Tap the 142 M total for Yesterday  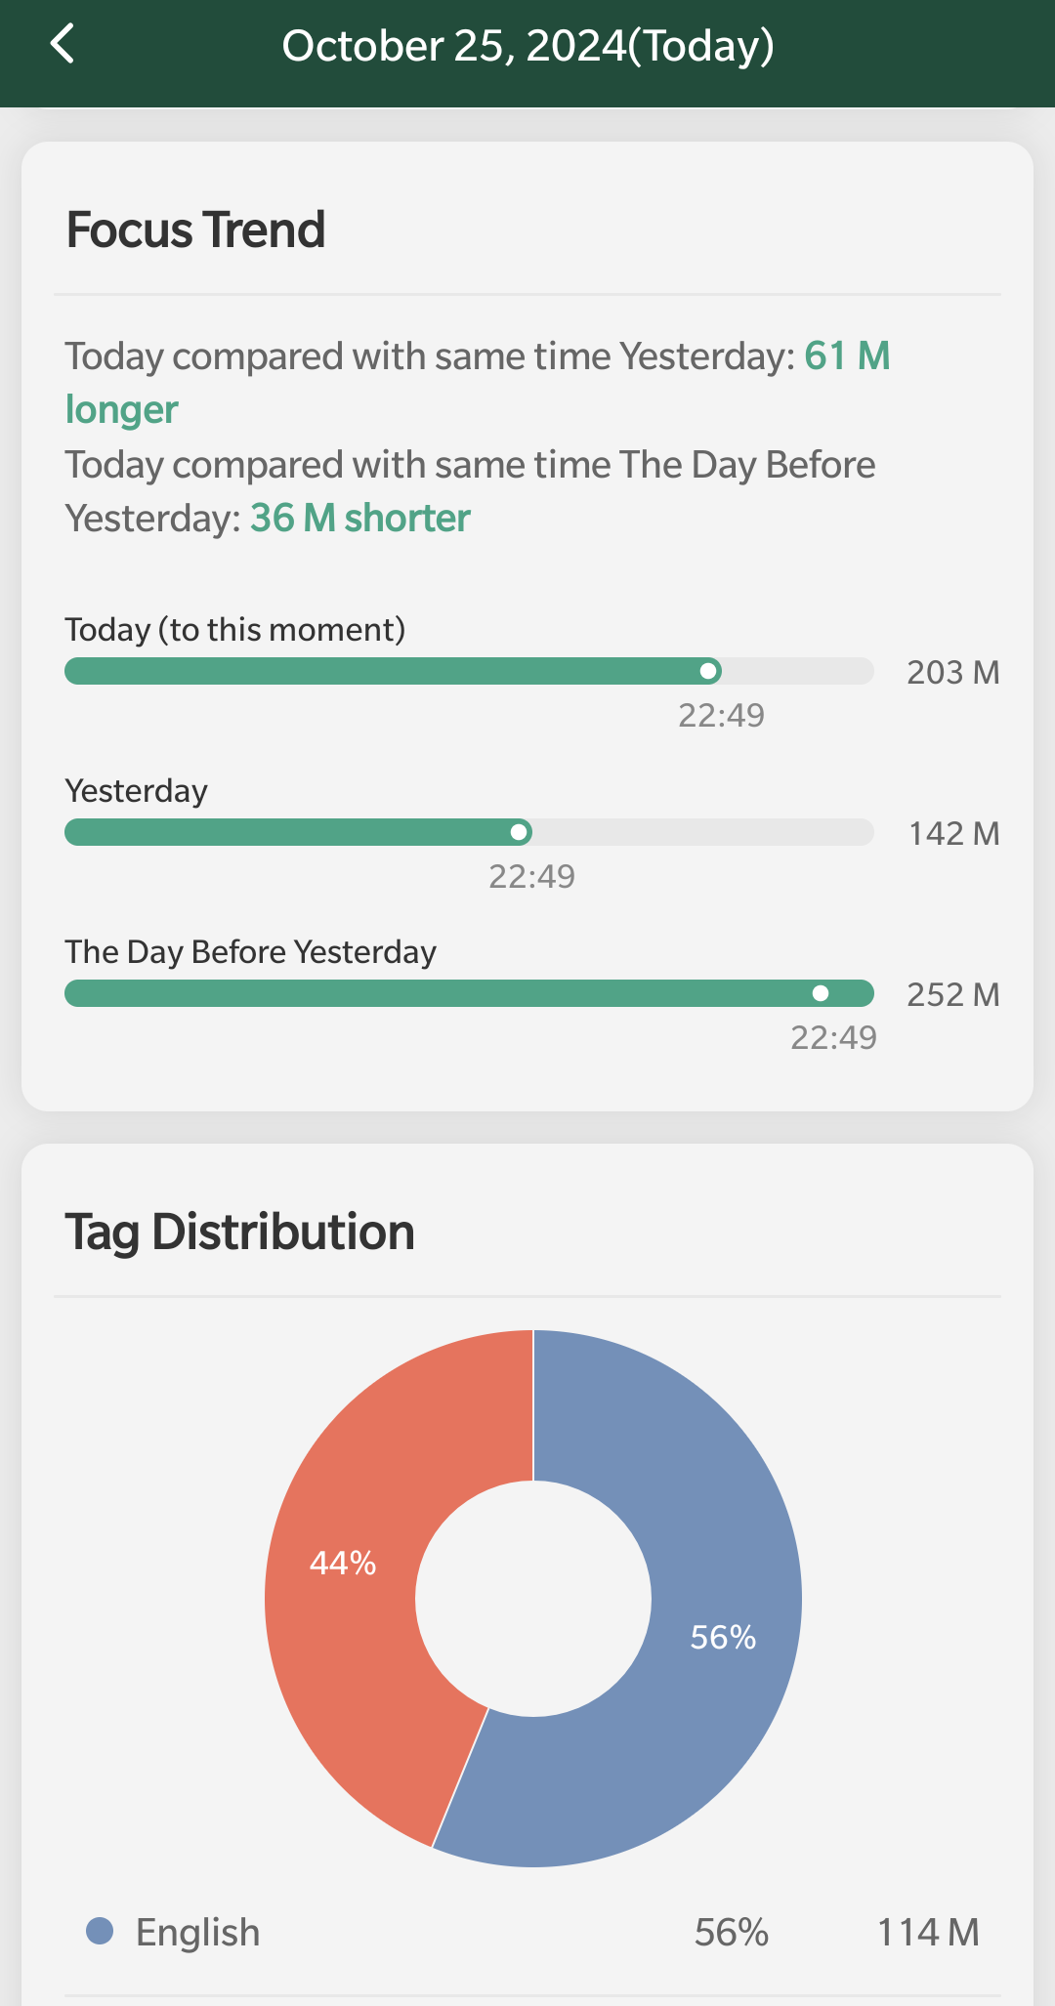(953, 833)
